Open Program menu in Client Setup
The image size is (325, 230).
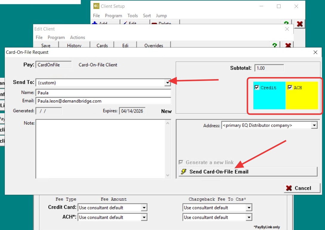pos(113,16)
